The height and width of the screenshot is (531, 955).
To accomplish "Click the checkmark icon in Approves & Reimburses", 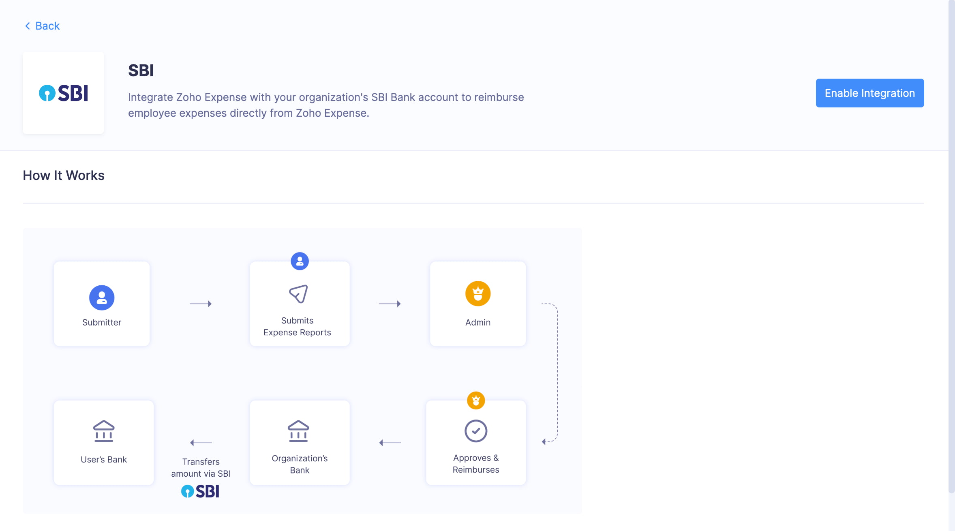I will coord(475,431).
